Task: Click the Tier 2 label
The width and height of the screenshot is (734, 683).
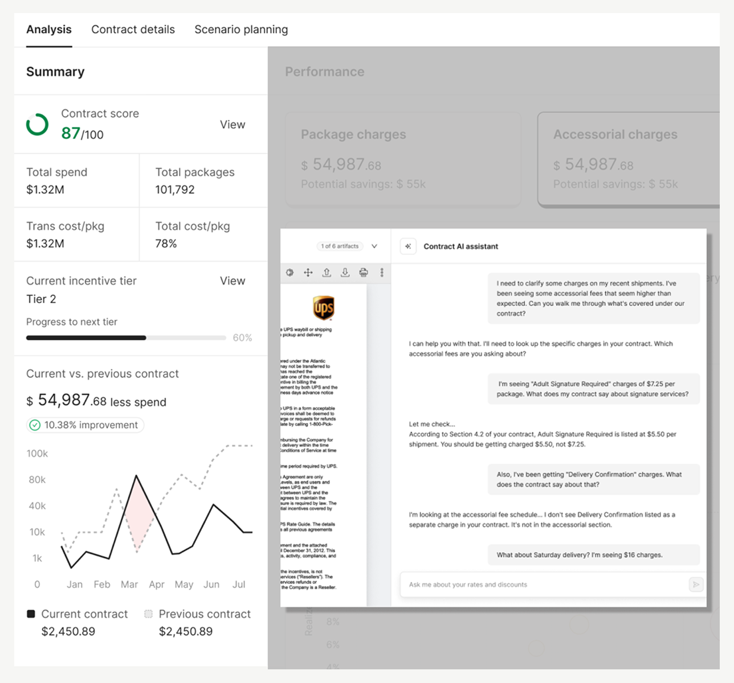Action: pyautogui.click(x=41, y=299)
